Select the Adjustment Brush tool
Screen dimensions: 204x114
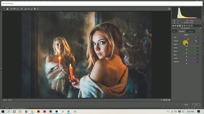pyautogui.click(x=32, y=9)
